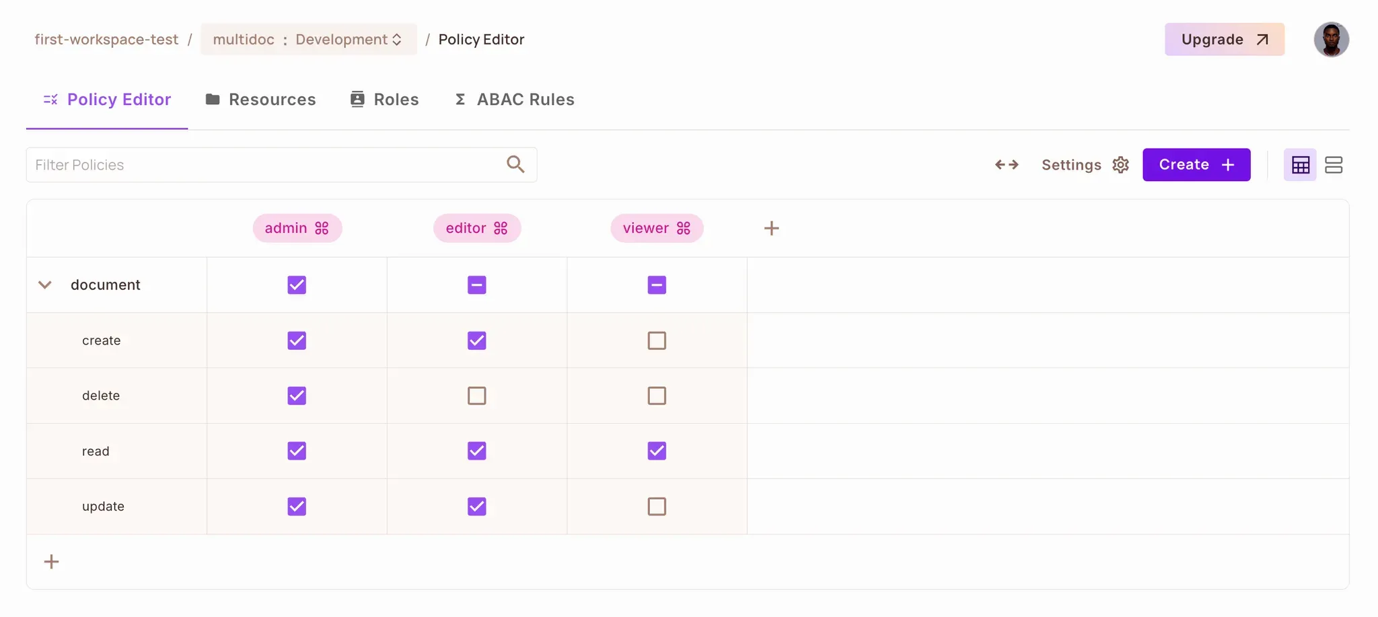Image resolution: width=1378 pixels, height=617 pixels.
Task: Click the Create button
Action: 1196,165
